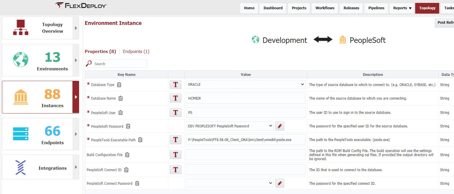Click the FlexDeploy logo
The image size is (454, 194).
81,5
